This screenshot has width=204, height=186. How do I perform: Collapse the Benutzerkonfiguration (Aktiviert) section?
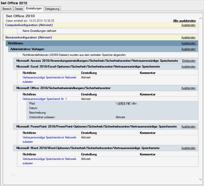pyautogui.click(x=188, y=37)
